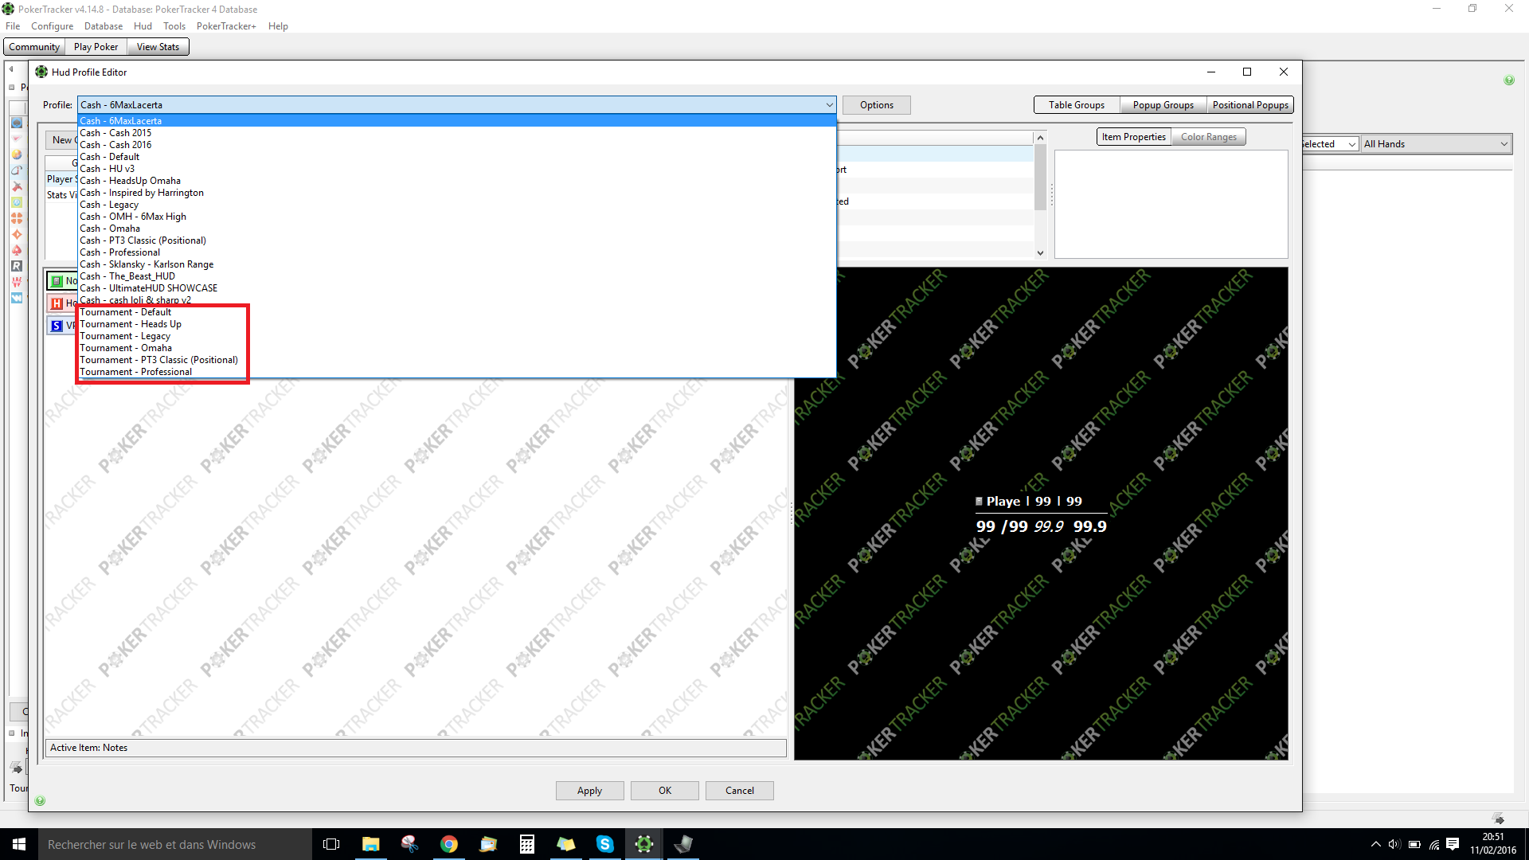This screenshot has height=860, width=1529.
Task: Choose Tournament - Heads Up profile
Action: (457, 324)
